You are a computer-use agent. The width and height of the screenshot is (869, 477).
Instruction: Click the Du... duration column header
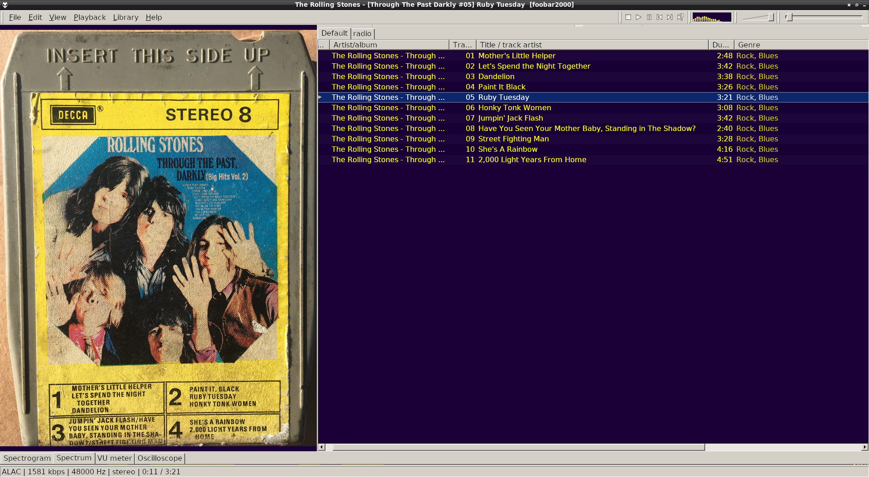tap(721, 45)
